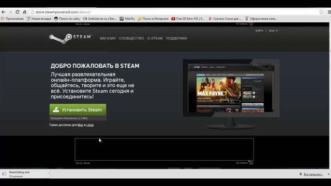Click the top Ad Options info icon
Viewport: 331px width, 186px height.
pyautogui.click(x=251, y=24)
